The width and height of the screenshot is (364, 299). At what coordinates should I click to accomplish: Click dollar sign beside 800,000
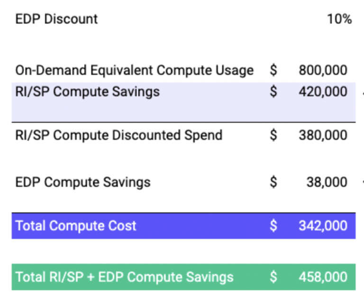tap(273, 70)
